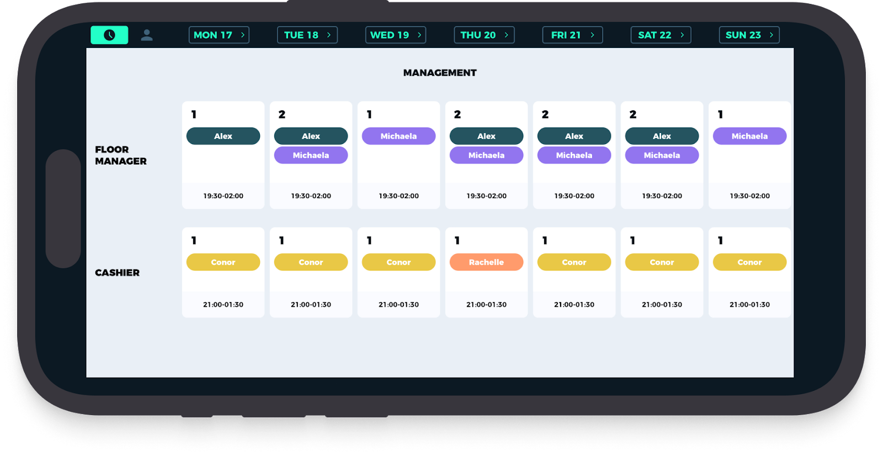Image resolution: width=883 pixels, height=456 pixels.
Task: Select the WED 19 day tab
Action: pyautogui.click(x=395, y=35)
